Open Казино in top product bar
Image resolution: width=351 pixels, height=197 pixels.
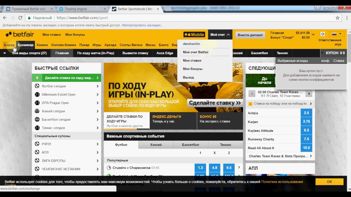click(42, 45)
